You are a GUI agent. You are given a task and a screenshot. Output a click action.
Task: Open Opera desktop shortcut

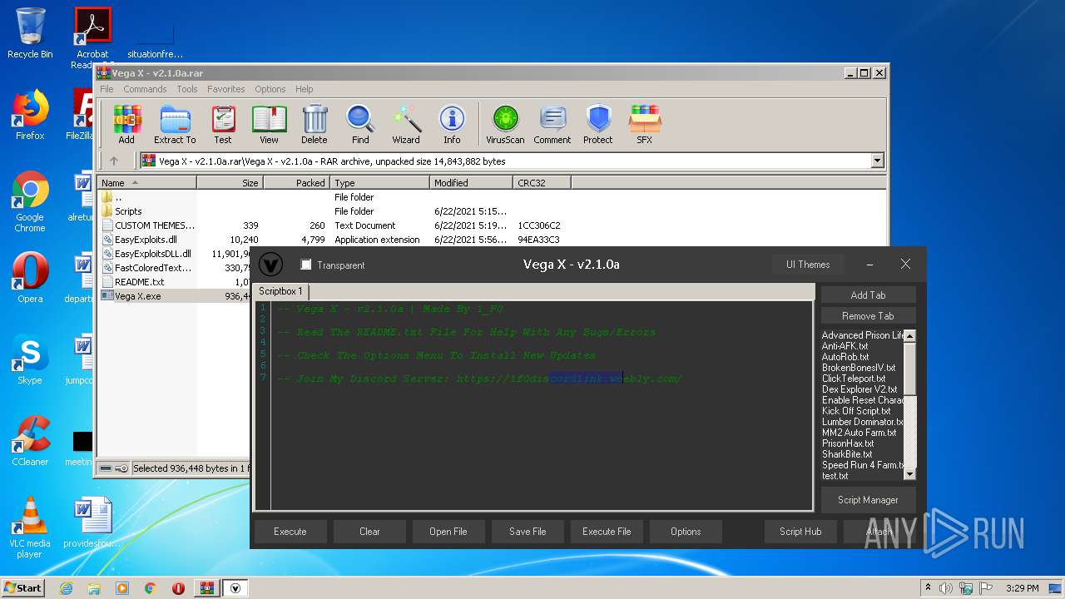(30, 277)
